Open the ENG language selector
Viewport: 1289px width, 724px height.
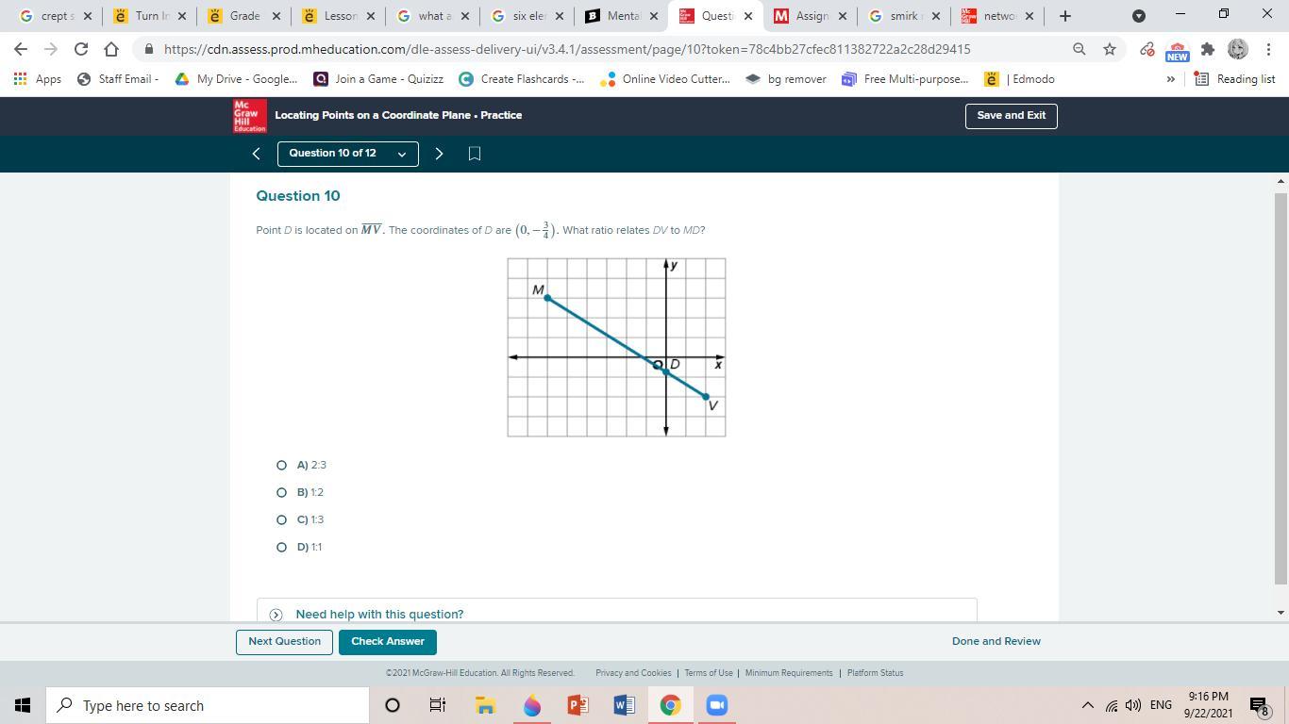(1161, 705)
